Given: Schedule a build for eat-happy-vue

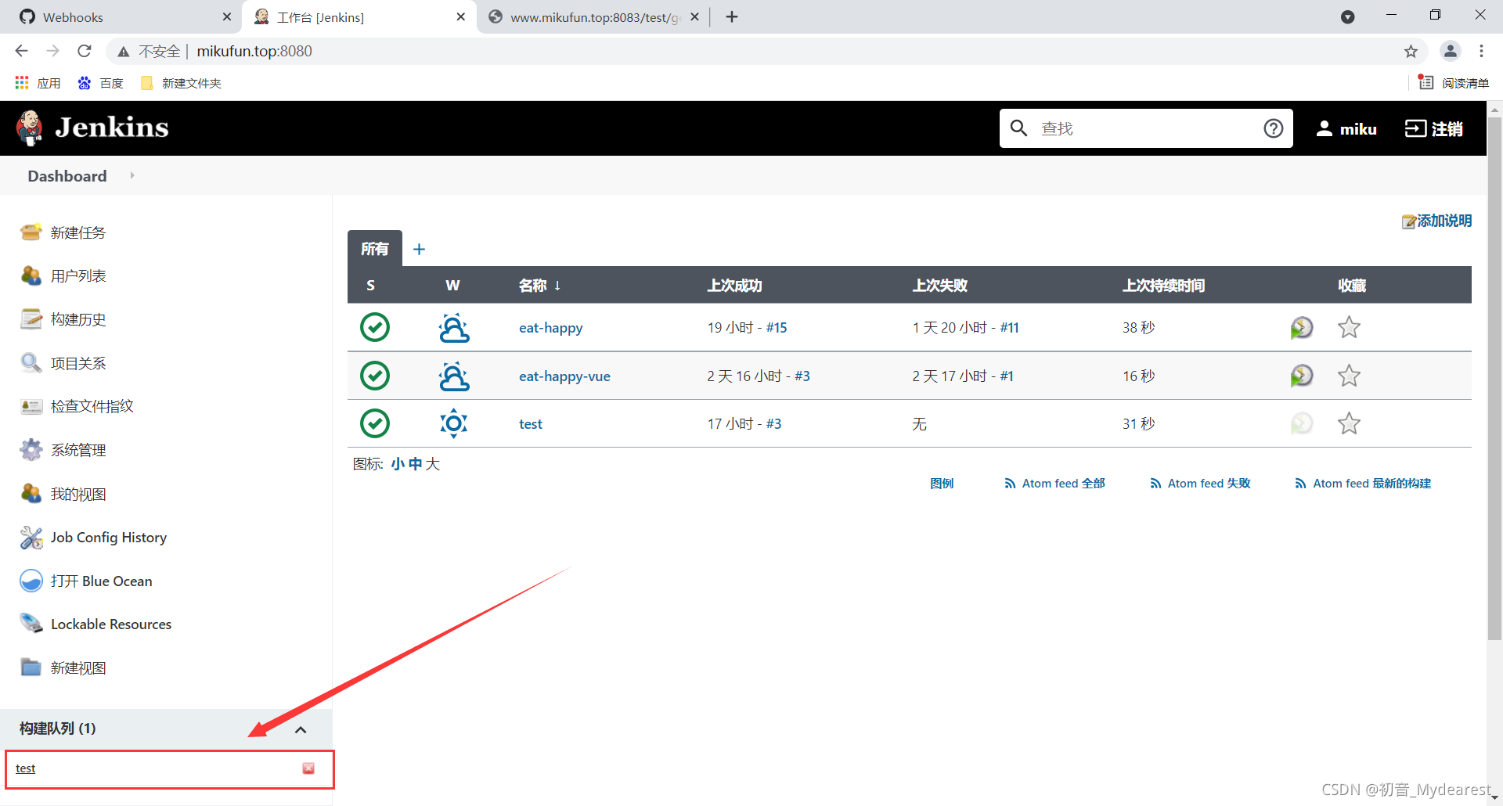Looking at the screenshot, I should pyautogui.click(x=1301, y=376).
